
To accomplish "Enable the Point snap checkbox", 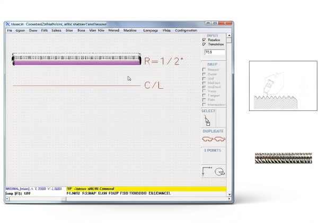I will pyautogui.click(x=204, y=100).
